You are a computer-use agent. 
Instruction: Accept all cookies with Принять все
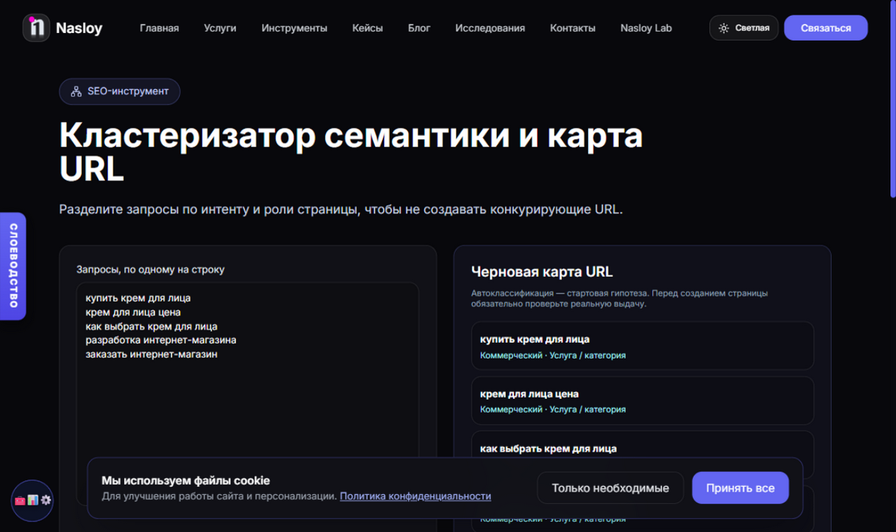(741, 488)
